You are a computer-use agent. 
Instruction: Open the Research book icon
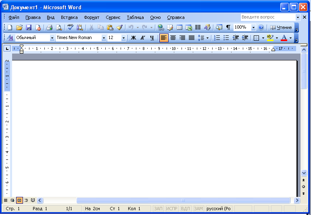(x=80, y=27)
